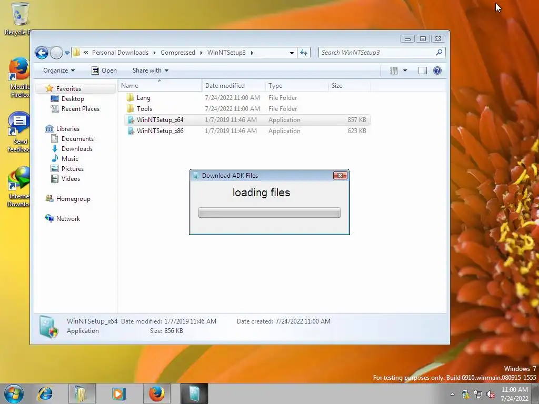
Task: Select the Tools folder icon
Action: pyautogui.click(x=131, y=108)
